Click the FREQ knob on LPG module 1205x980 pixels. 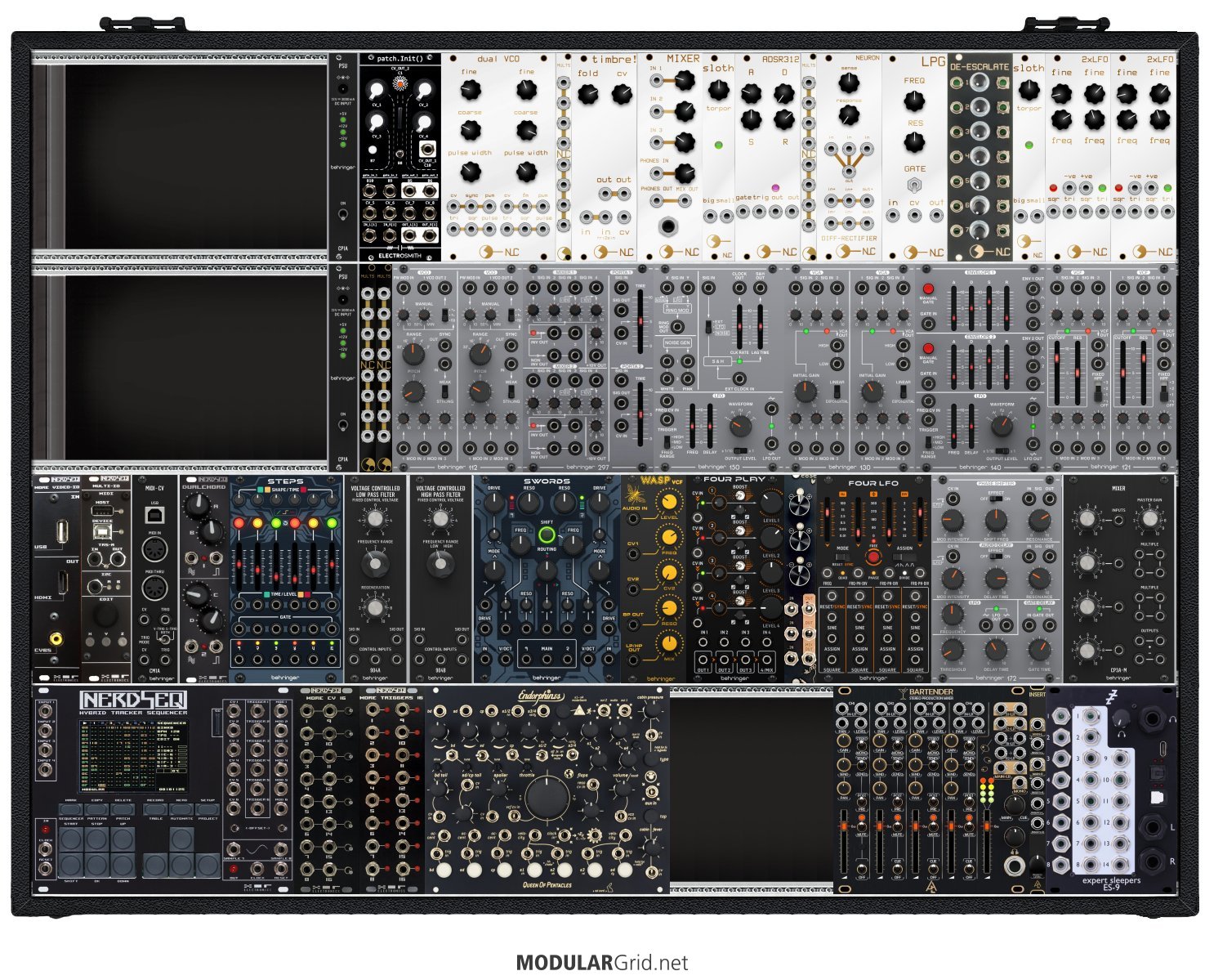coord(914,101)
